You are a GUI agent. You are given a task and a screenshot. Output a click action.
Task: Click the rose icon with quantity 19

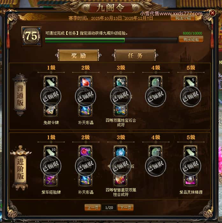coord(85,152)
